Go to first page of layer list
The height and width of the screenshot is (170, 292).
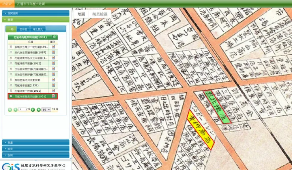pyautogui.click(x=10, y=110)
